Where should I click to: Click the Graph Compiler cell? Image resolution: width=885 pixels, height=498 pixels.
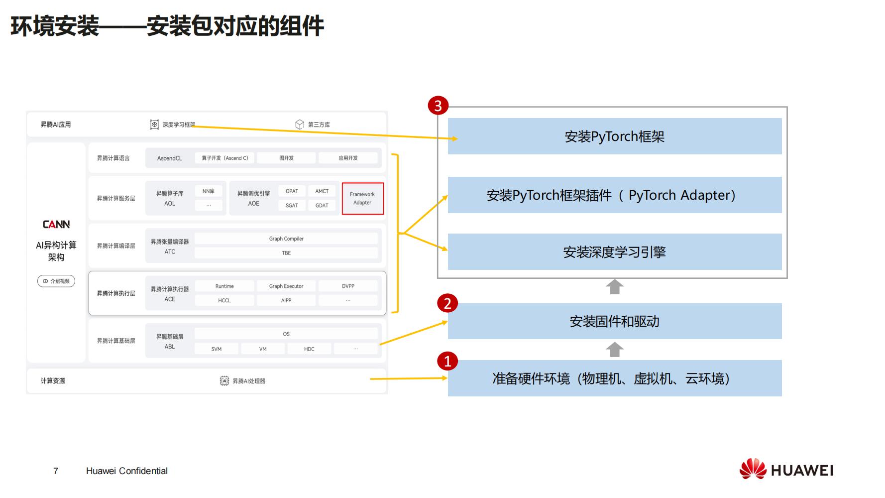pyautogui.click(x=286, y=239)
